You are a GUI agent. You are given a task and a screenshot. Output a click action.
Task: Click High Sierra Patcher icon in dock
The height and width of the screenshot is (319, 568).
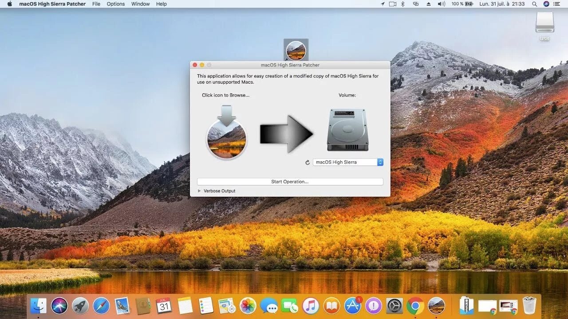click(x=436, y=306)
